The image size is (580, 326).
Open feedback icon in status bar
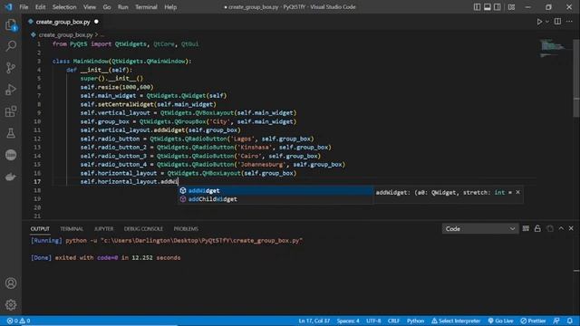[x=556, y=321]
